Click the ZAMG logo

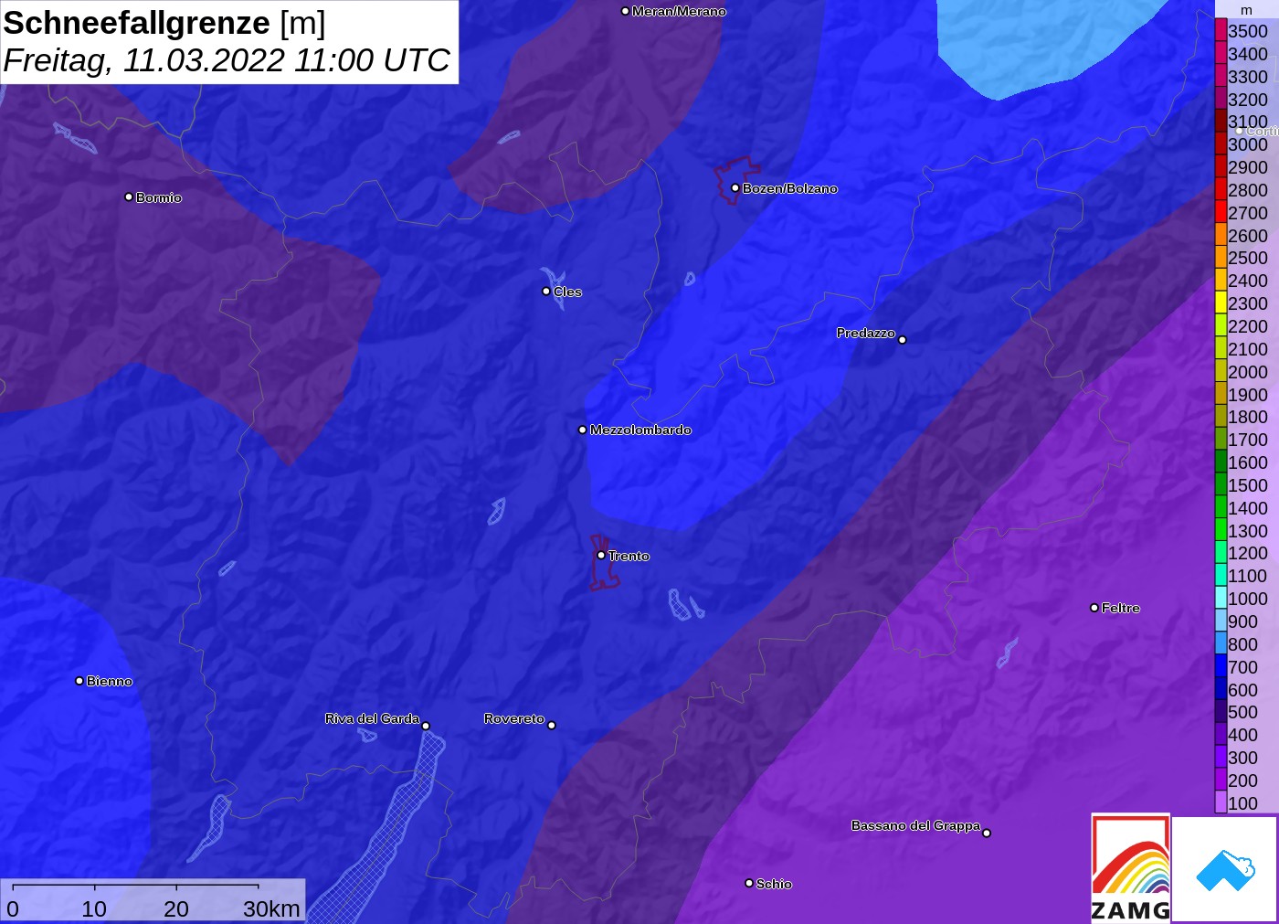[x=1130, y=868]
